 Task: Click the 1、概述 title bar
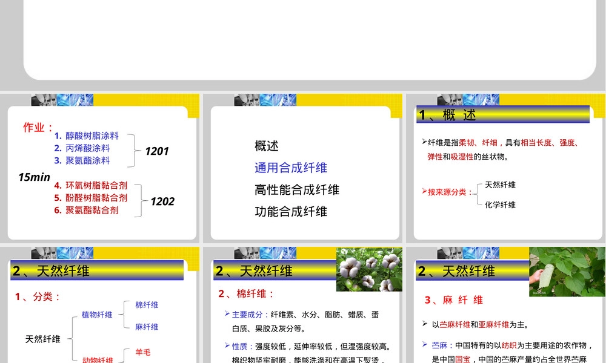(x=503, y=114)
